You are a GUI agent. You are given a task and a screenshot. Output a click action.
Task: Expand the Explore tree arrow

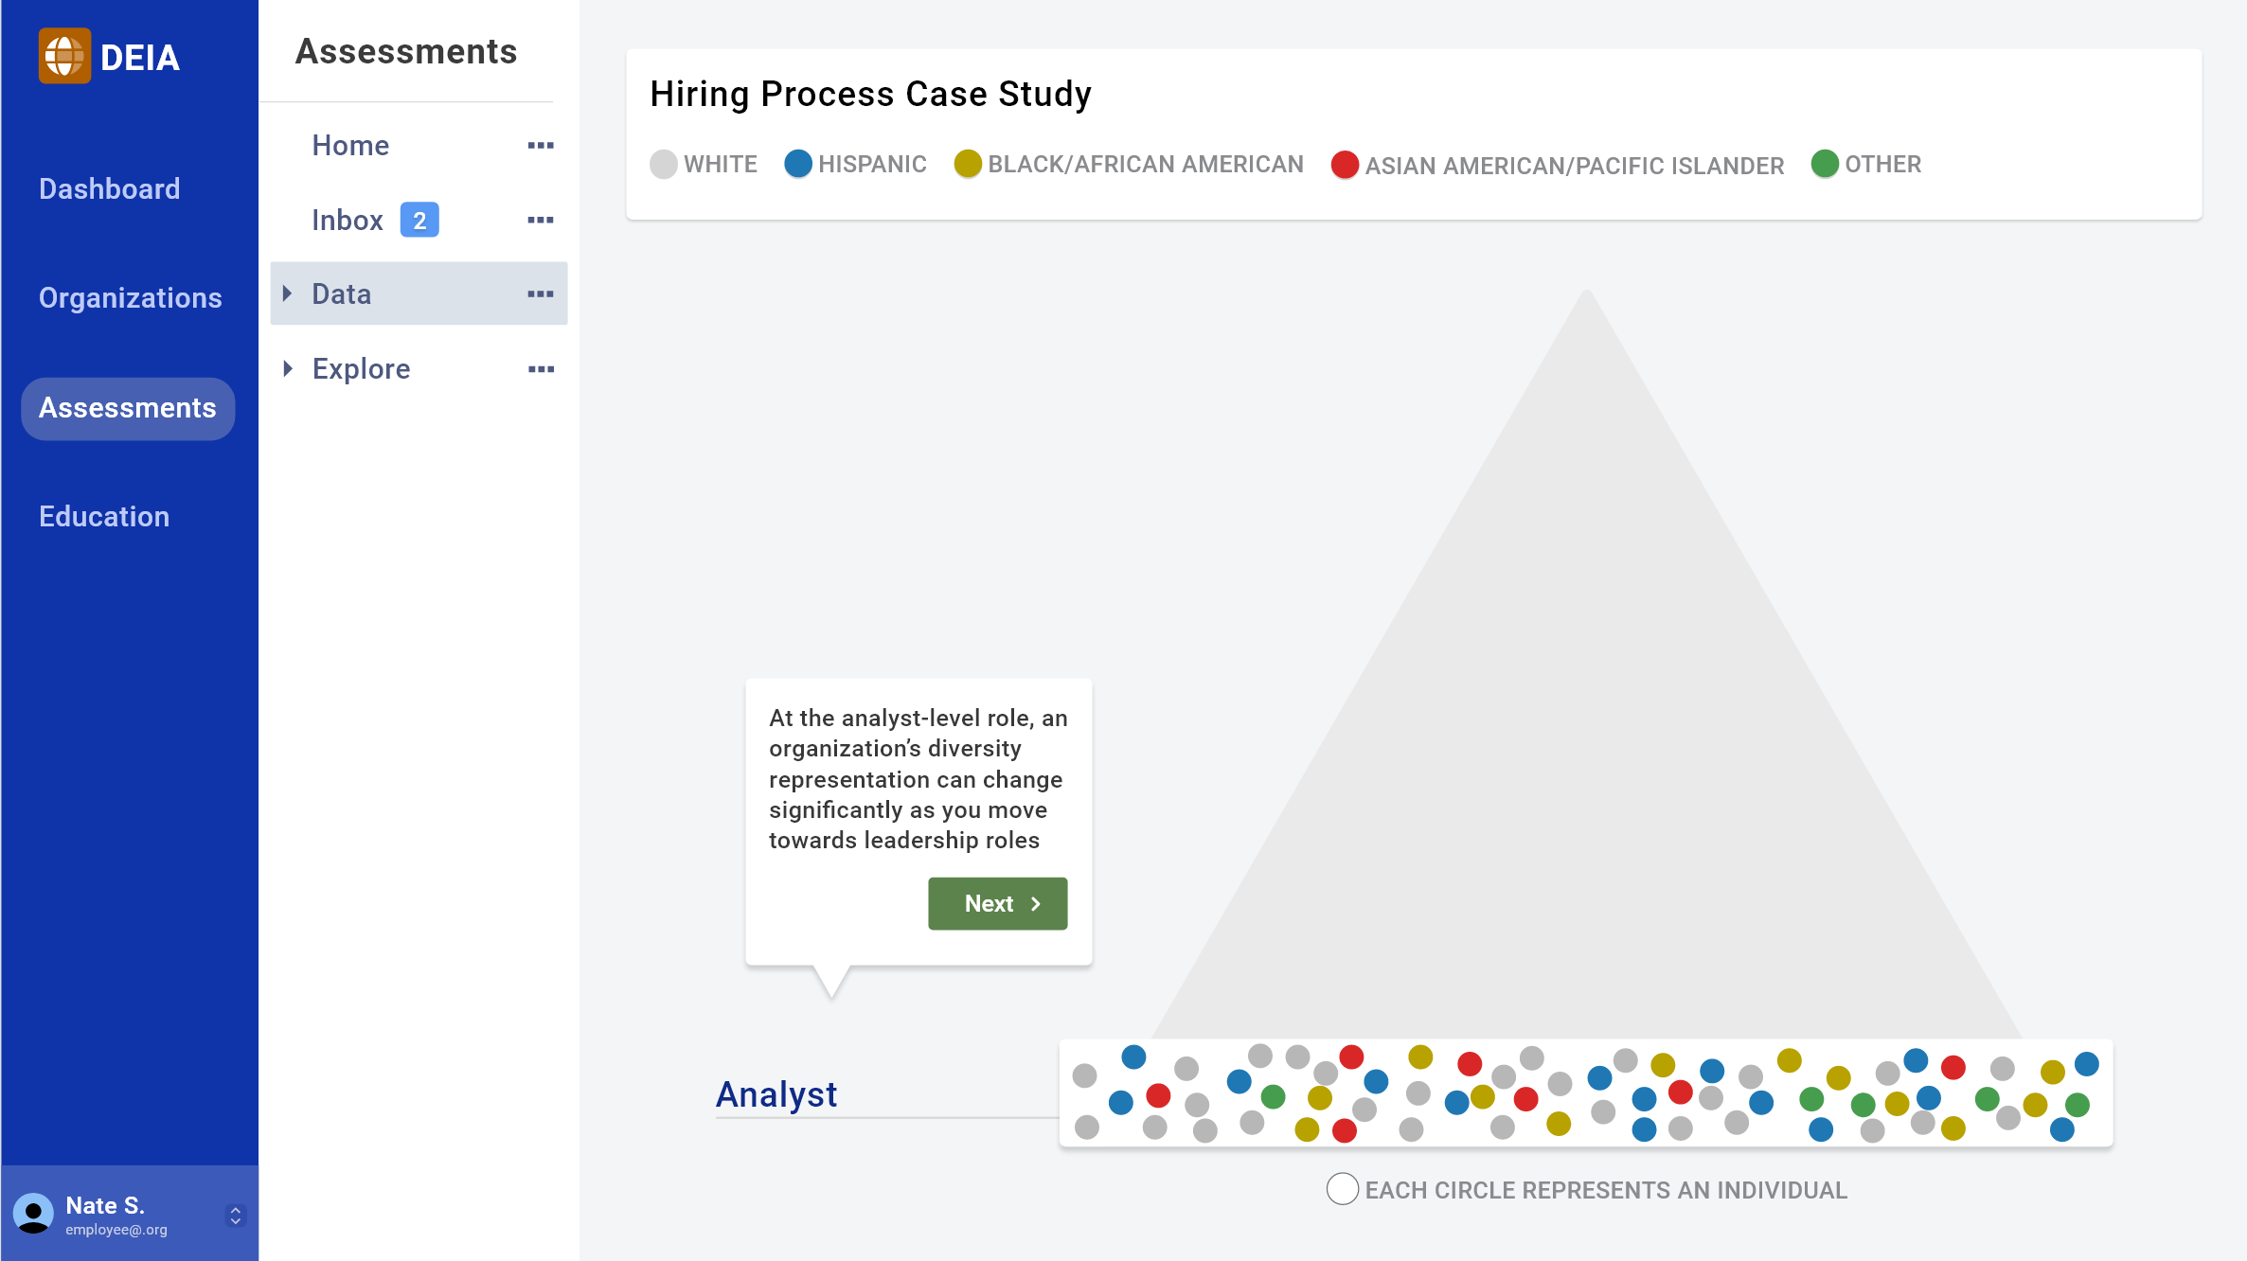coord(288,368)
